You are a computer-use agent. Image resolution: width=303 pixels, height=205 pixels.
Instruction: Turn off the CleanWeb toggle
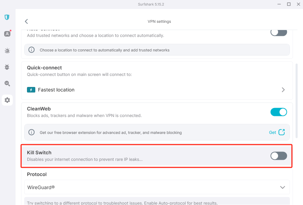pos(279,112)
